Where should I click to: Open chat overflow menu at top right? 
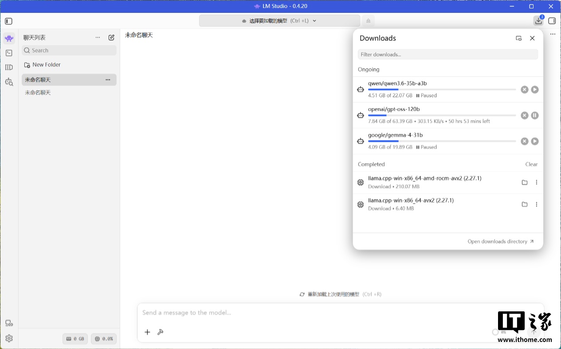coord(553,34)
